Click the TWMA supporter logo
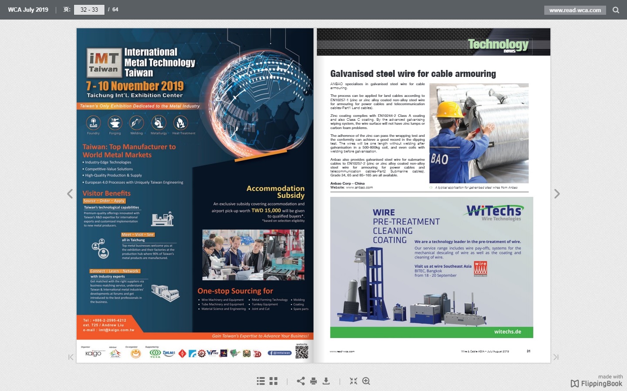The width and height of the screenshot is (627, 391). tap(169, 353)
